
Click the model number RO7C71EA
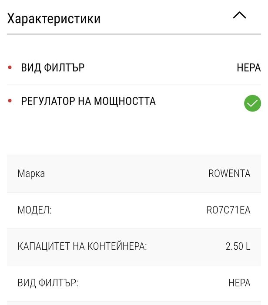click(x=228, y=210)
